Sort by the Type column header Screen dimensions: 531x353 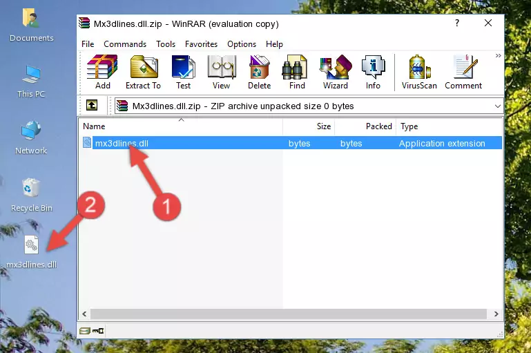point(449,126)
